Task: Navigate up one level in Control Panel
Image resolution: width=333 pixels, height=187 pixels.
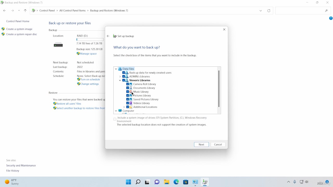Action: 25,11
